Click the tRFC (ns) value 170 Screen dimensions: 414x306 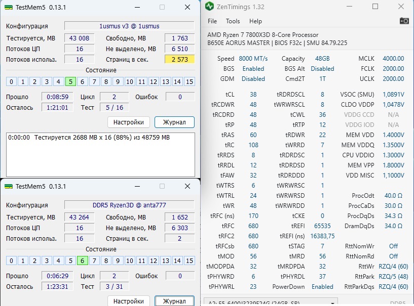253,216
